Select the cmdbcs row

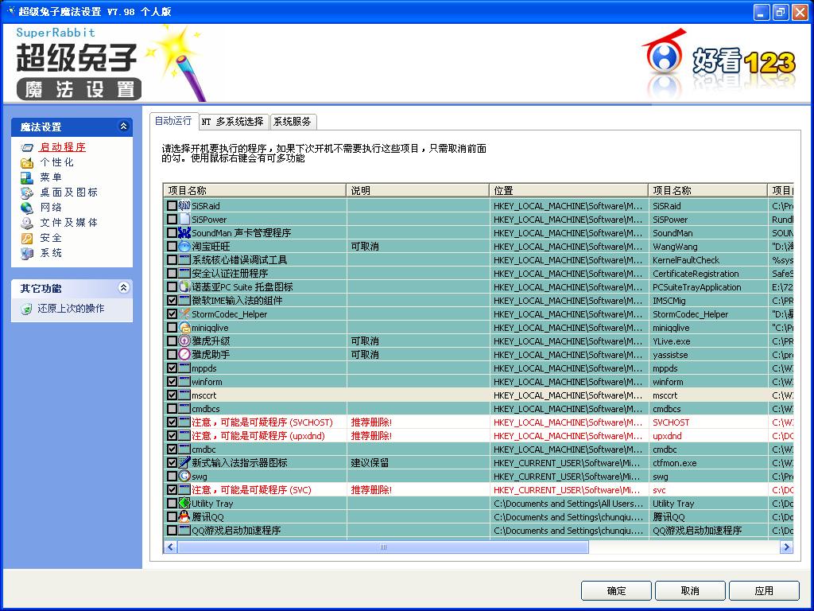(x=478, y=408)
